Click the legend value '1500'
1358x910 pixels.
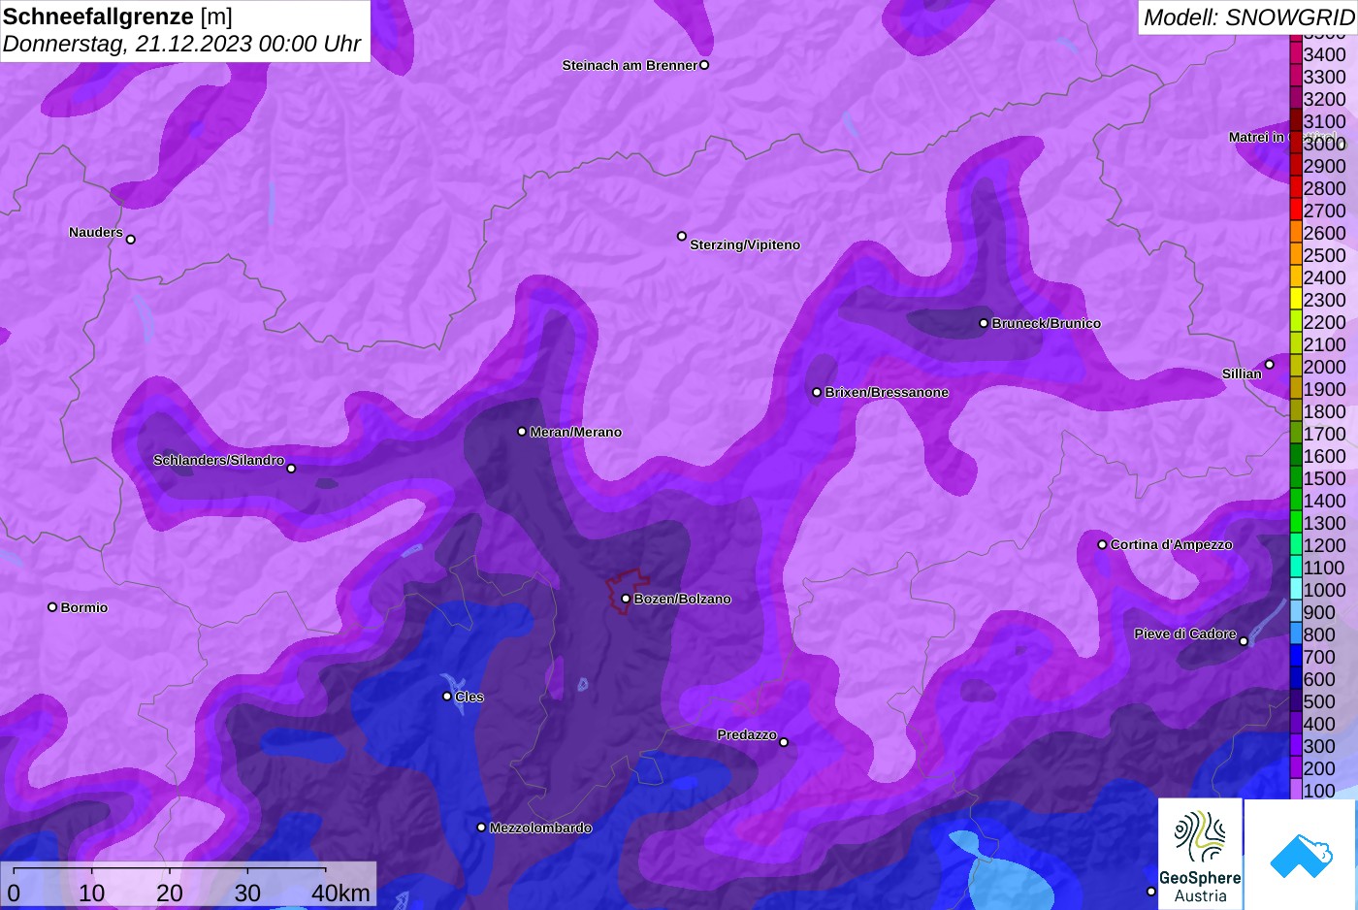(x=1325, y=478)
